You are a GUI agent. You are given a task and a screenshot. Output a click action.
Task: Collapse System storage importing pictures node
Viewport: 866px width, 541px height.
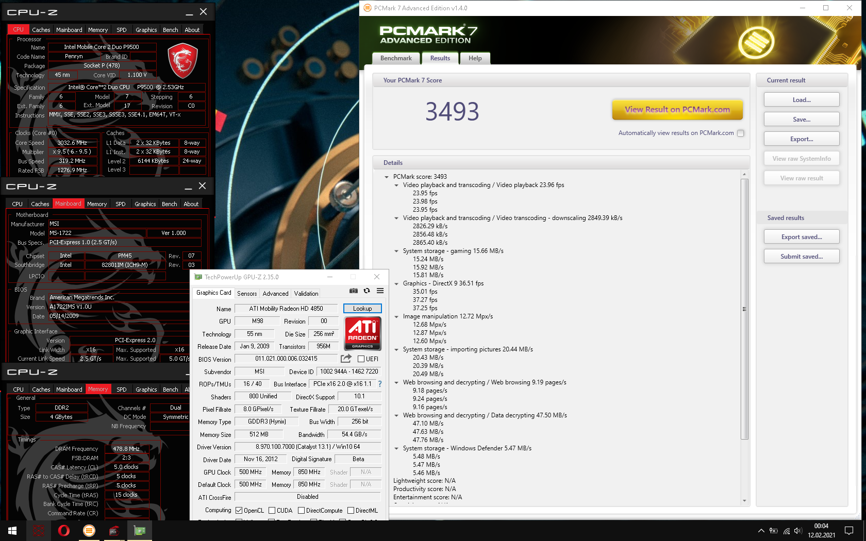pos(396,349)
